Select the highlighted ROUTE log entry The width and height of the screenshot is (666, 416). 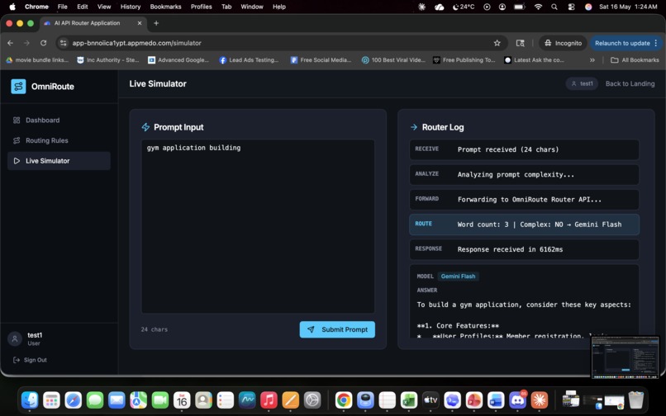(x=524, y=225)
